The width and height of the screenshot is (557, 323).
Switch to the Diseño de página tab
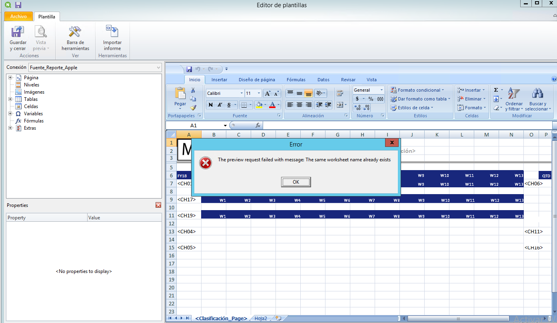(x=257, y=80)
